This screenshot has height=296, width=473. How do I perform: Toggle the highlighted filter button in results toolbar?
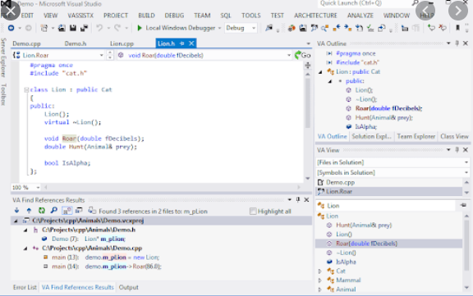coord(67,211)
